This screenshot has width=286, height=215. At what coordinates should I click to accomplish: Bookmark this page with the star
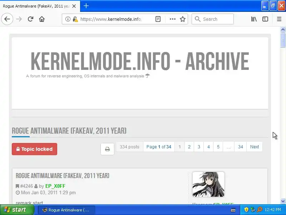183,19
